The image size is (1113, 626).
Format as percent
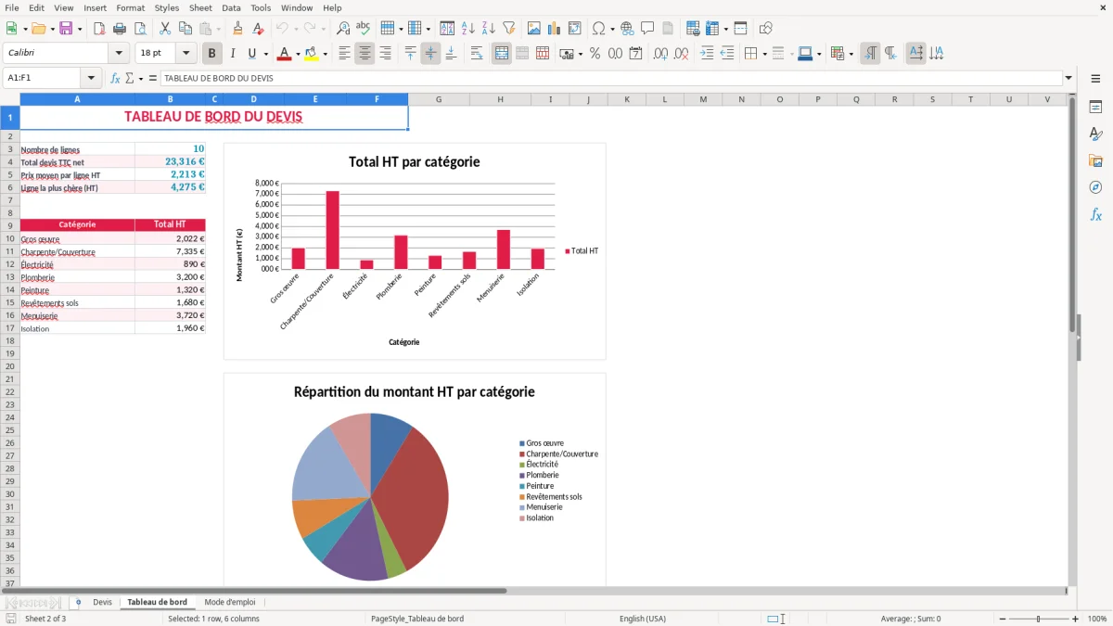(595, 54)
